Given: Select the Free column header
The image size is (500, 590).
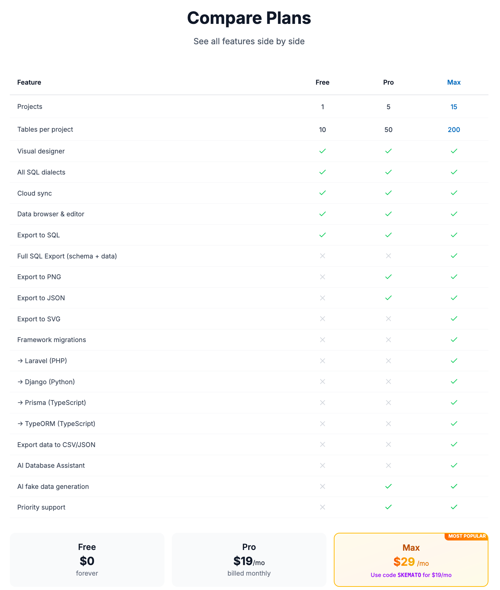Looking at the screenshot, I should pyautogui.click(x=322, y=82).
